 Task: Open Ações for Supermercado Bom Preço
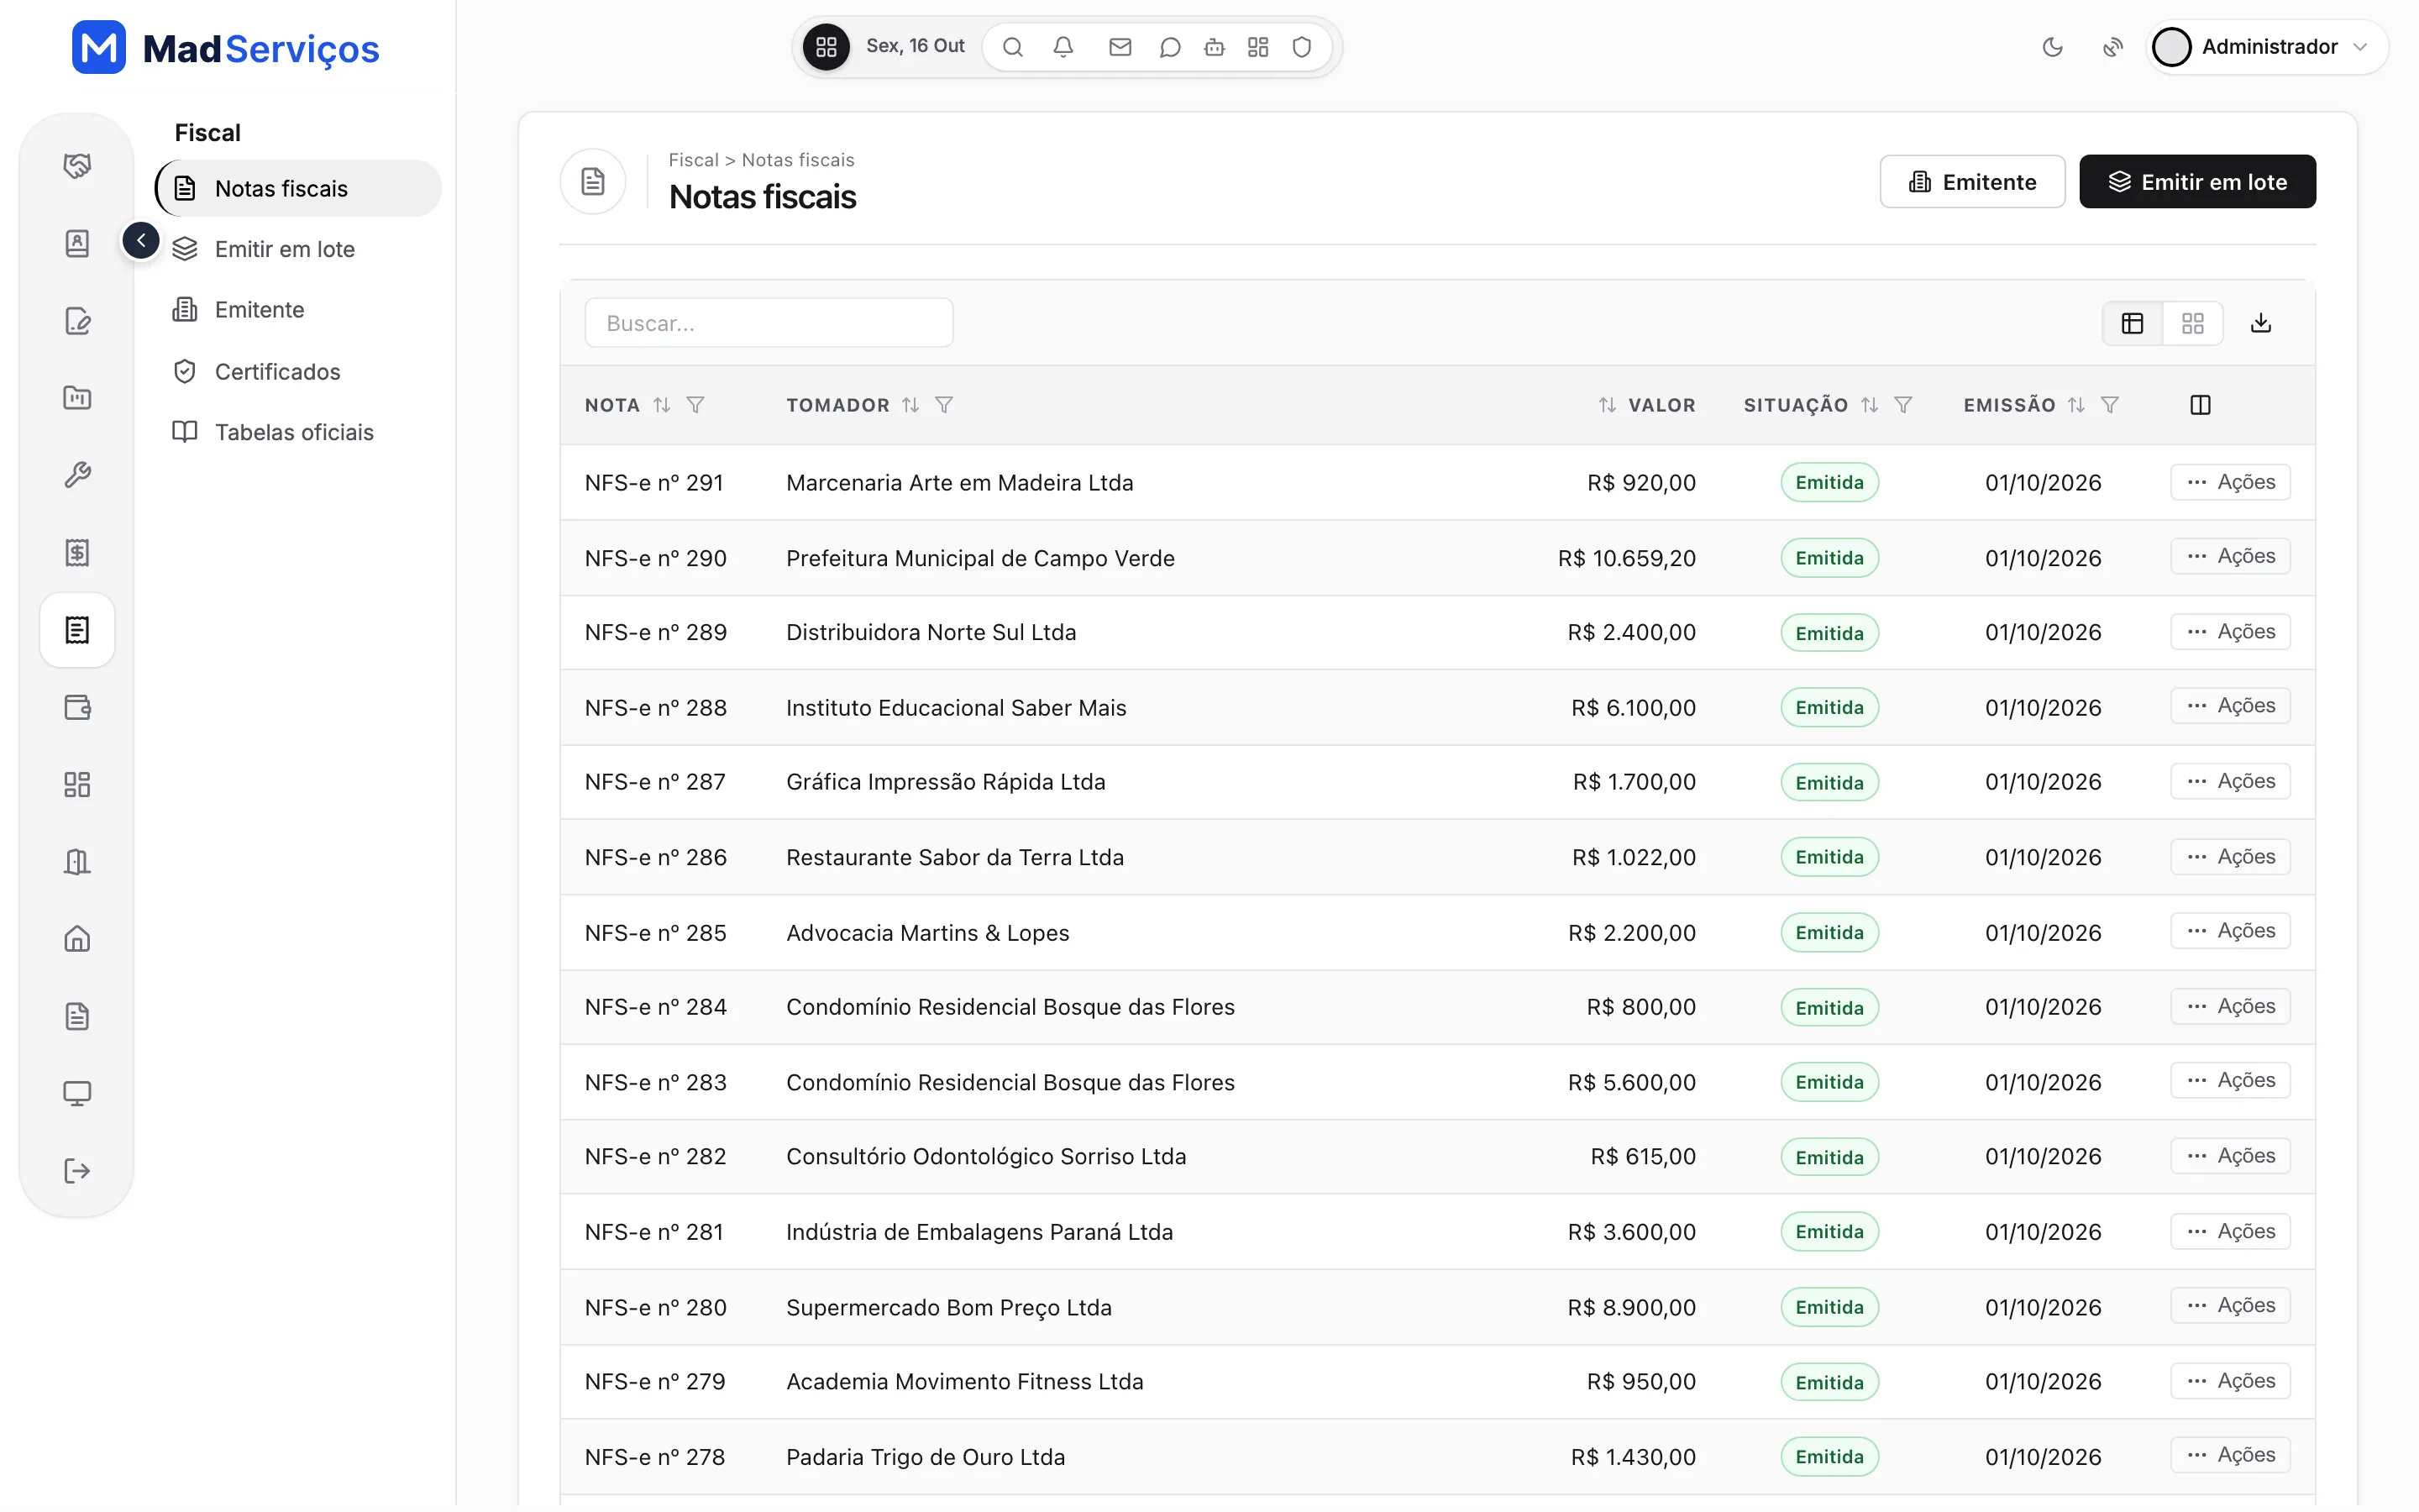(2230, 1305)
